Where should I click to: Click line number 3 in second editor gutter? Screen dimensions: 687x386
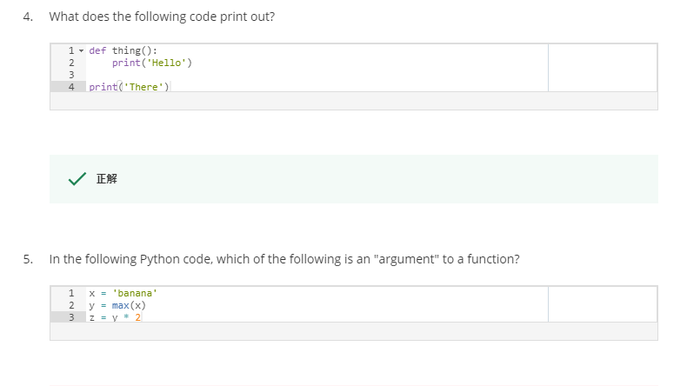[71, 317]
